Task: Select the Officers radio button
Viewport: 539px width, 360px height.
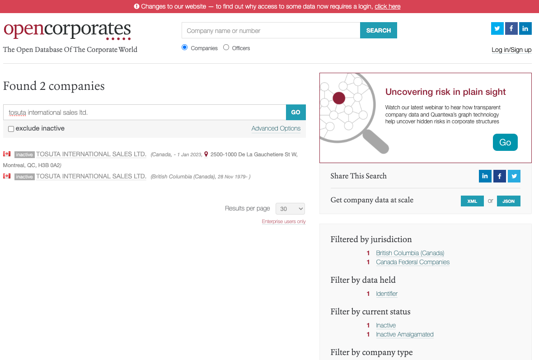Action: click(x=226, y=47)
